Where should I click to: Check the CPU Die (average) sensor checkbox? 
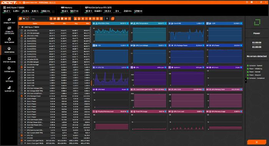tap(22, 33)
